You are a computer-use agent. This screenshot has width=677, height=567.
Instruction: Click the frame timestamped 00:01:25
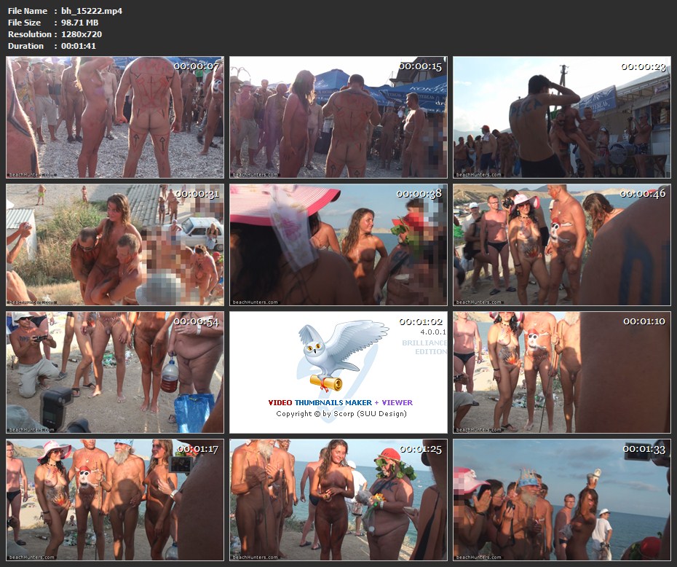tap(338, 499)
